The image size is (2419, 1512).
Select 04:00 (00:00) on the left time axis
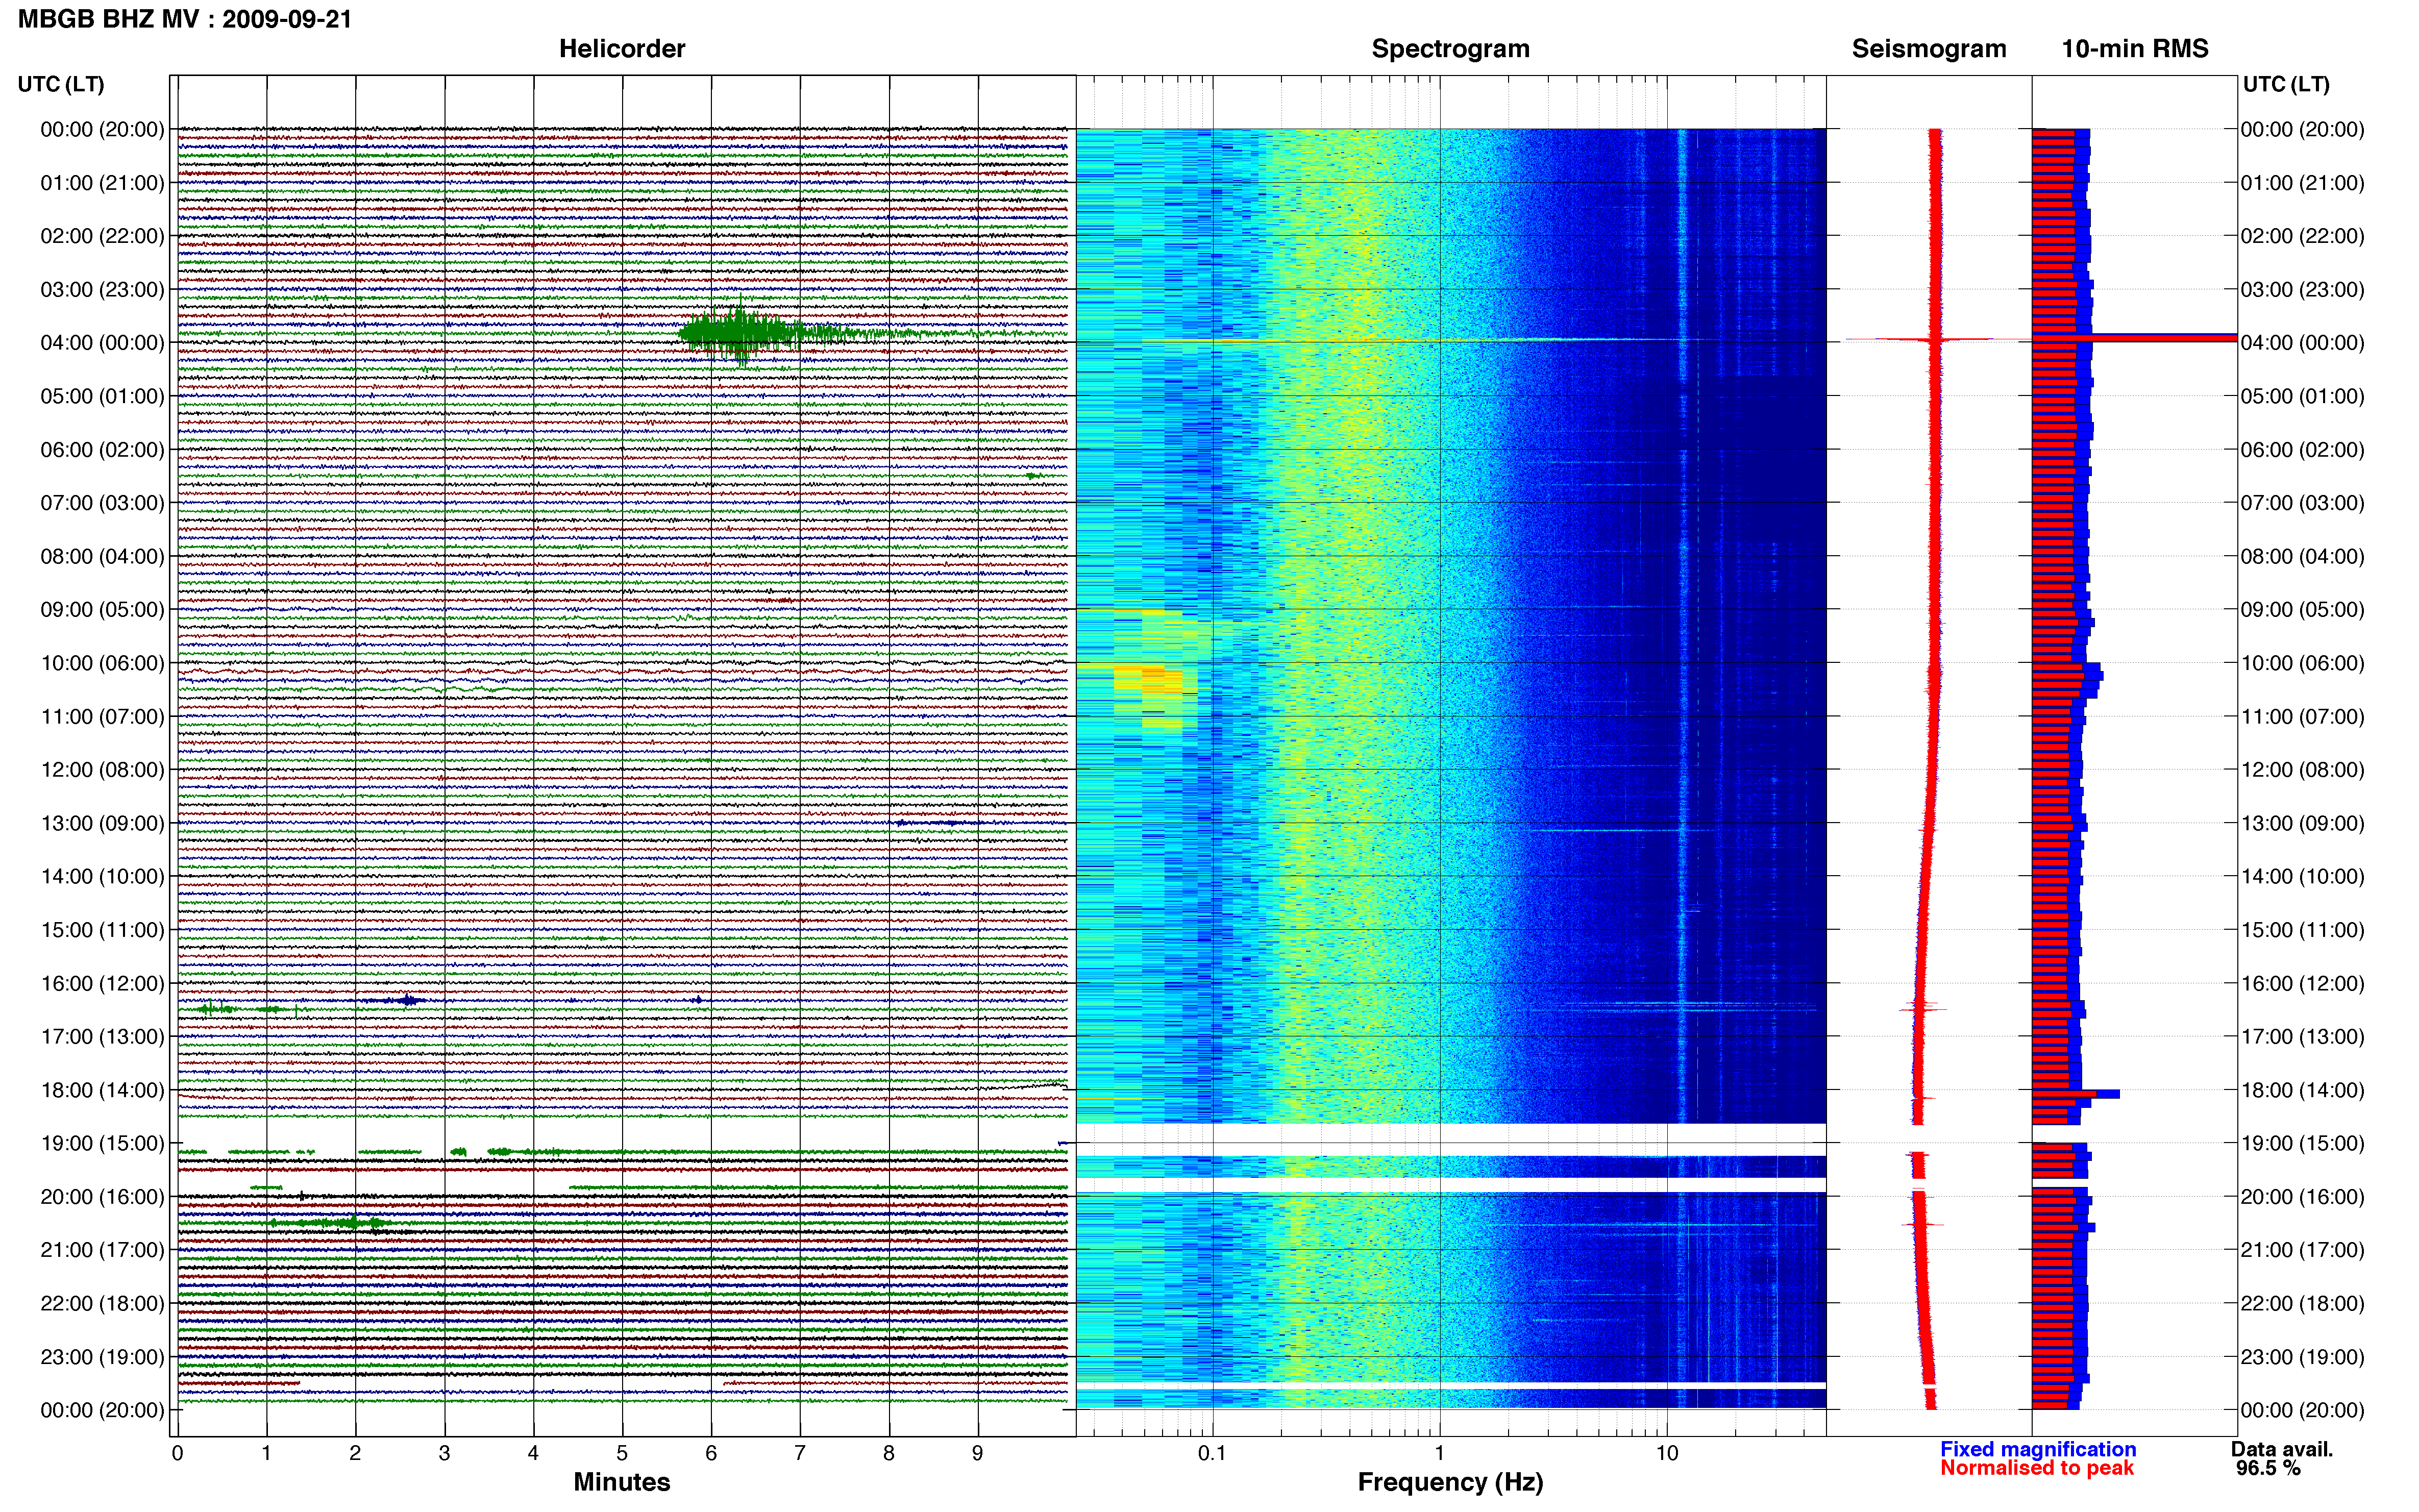coord(102,343)
